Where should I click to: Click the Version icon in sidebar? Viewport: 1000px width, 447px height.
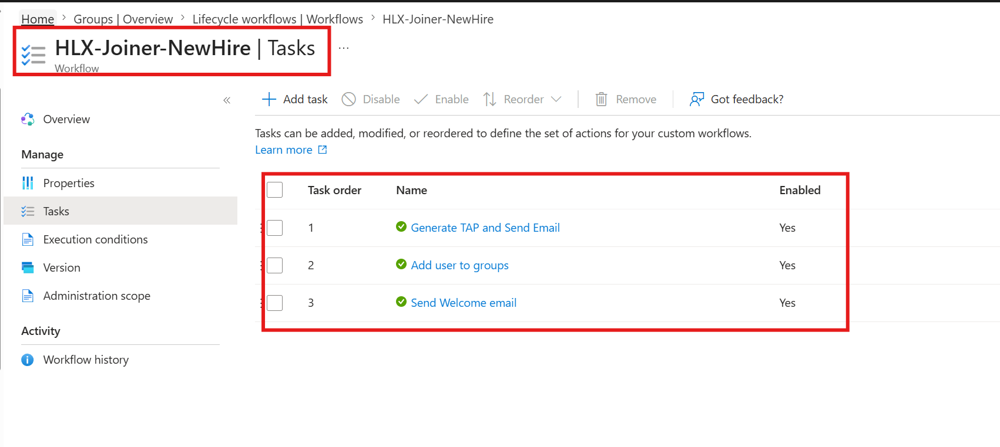point(28,267)
